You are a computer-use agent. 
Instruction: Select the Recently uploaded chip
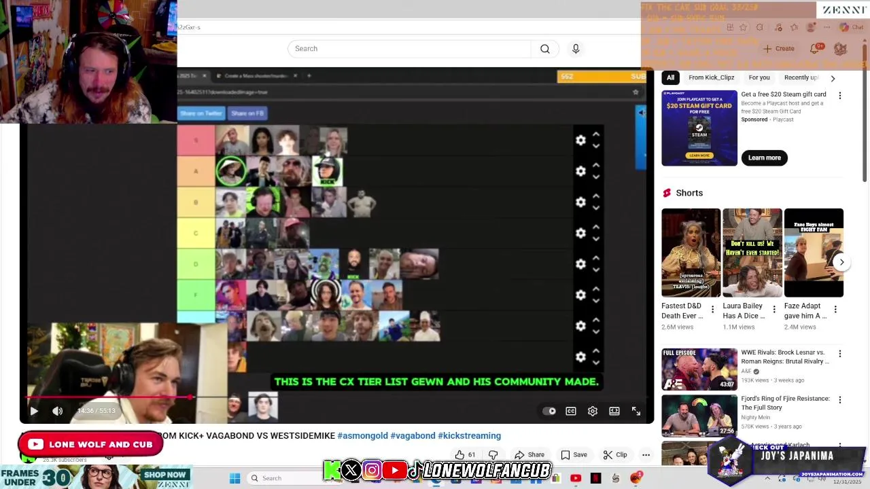tap(801, 77)
